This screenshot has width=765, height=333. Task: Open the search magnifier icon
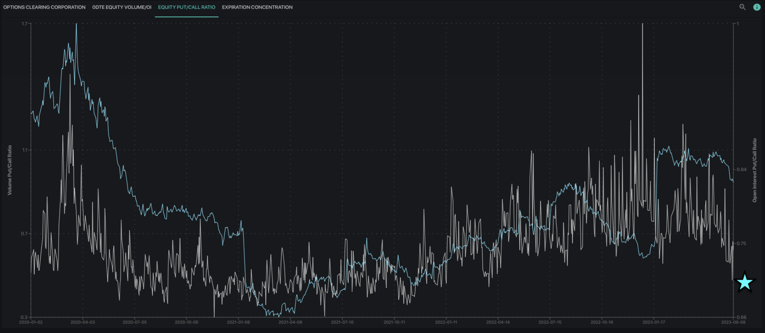coord(742,7)
